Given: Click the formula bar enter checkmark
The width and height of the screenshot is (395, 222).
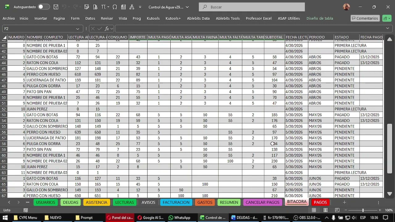Looking at the screenshot, I should tap(99, 28).
